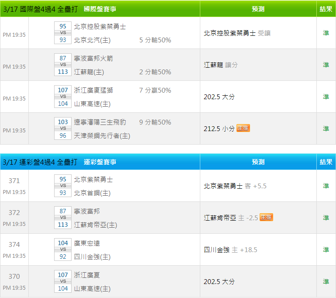Viewport: 336px width, 298px height.
Task: Click prediction 江蘇龍 讓分
Action: pyautogui.click(x=221, y=65)
